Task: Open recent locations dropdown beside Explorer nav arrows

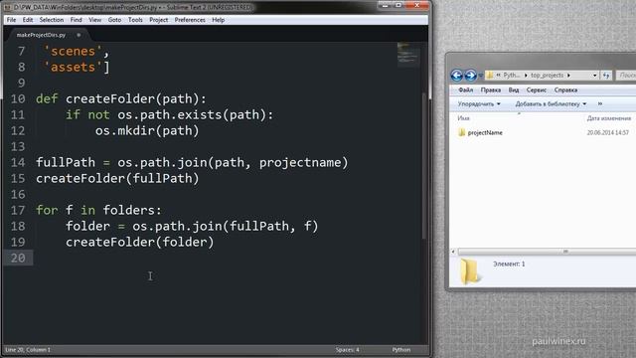Action: click(x=481, y=76)
